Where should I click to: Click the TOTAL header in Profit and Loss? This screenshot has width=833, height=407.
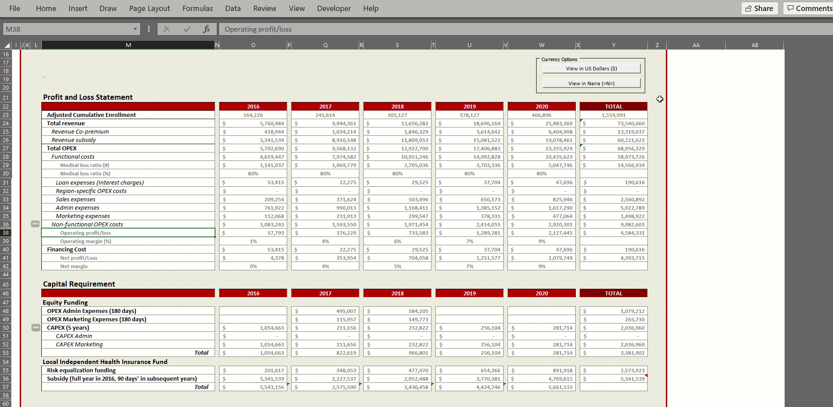point(614,106)
